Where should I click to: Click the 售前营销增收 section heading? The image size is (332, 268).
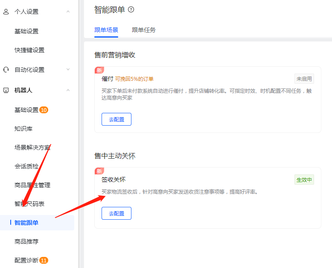115,55
